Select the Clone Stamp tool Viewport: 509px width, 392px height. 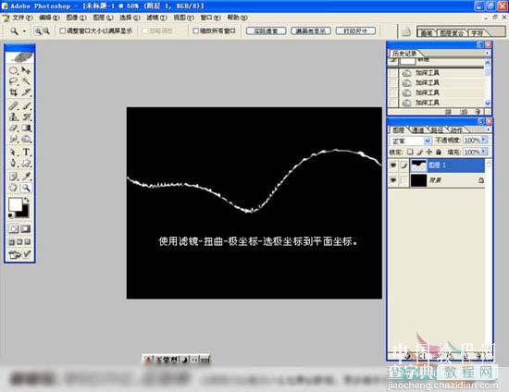[13, 116]
